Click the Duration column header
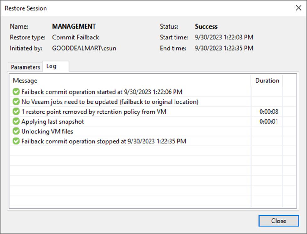The width and height of the screenshot is (307, 234). coord(267,81)
